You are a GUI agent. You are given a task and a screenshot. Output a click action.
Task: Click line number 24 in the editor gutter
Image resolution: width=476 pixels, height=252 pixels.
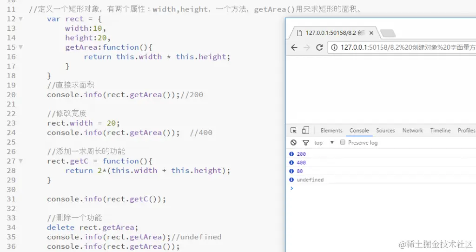(x=11, y=133)
